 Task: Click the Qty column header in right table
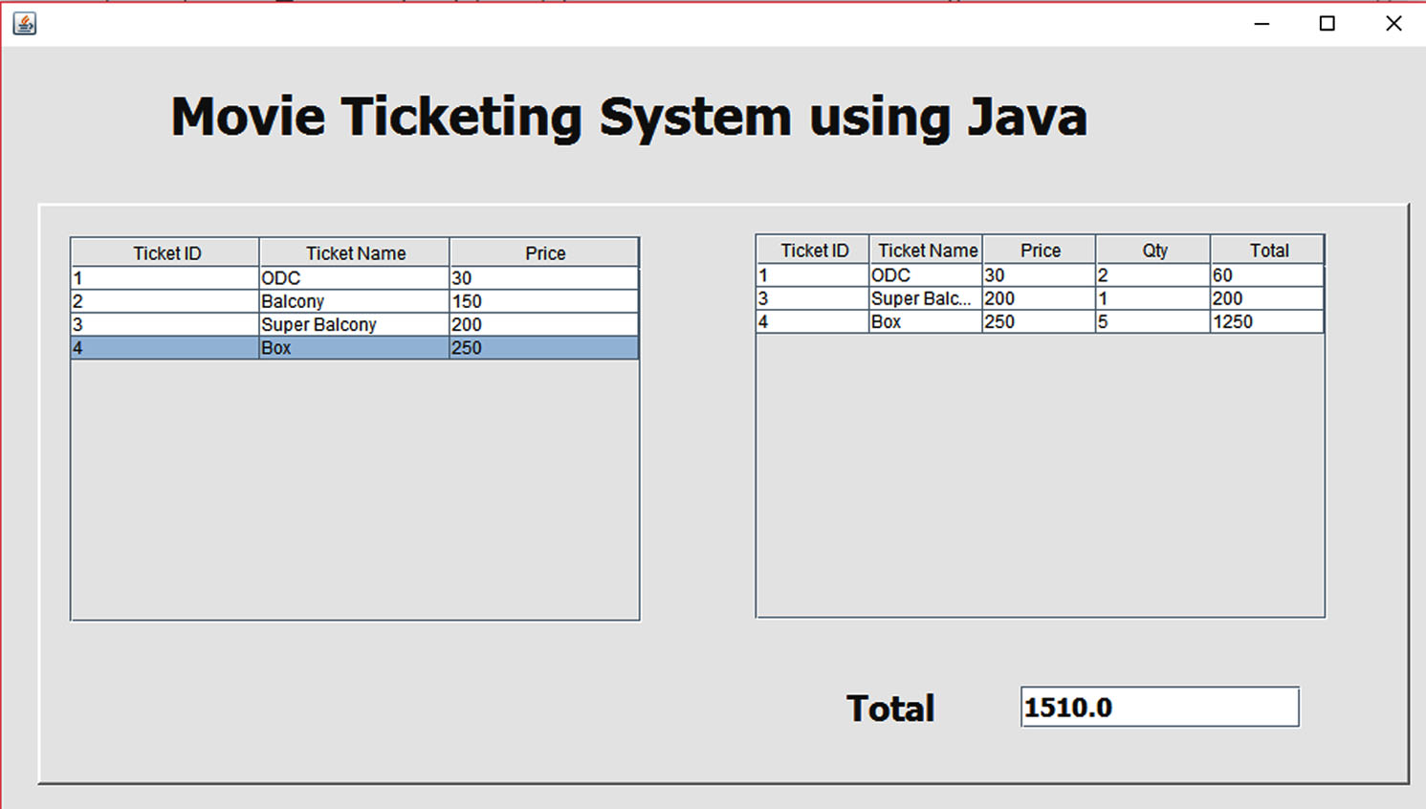[1152, 250]
